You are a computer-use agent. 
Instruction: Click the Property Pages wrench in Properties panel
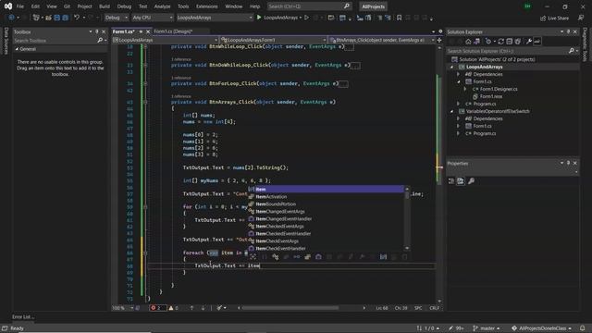471,181
